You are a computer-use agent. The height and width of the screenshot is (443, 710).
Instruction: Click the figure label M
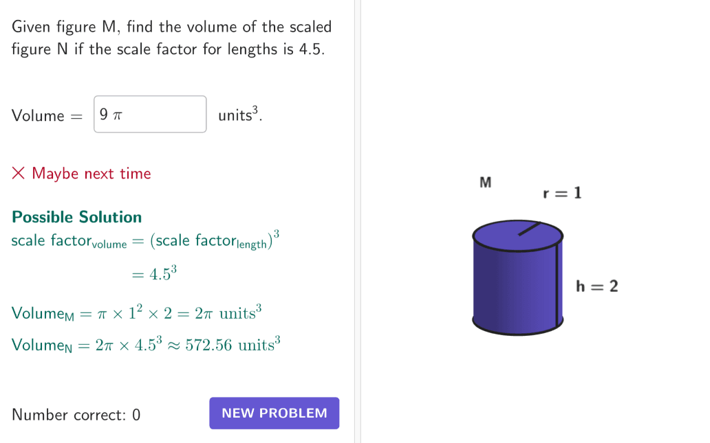click(486, 182)
